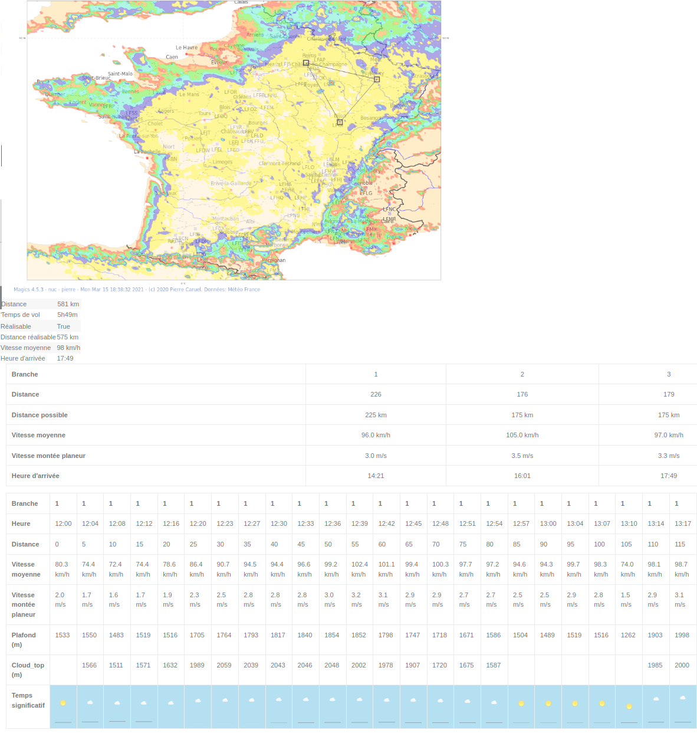The height and width of the screenshot is (733, 697).
Task: Click the cloud icon under the 12:04 column
Action: point(90,702)
